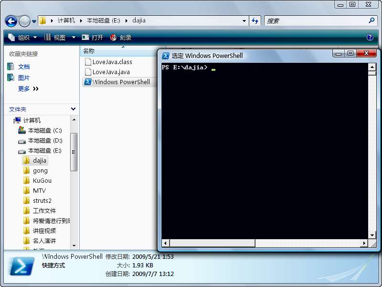Select the KuGou folder in the tree
This screenshot has width=382, height=287.
pyautogui.click(x=37, y=181)
